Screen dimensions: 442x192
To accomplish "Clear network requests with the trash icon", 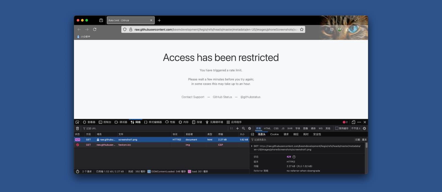I will click(77, 128).
